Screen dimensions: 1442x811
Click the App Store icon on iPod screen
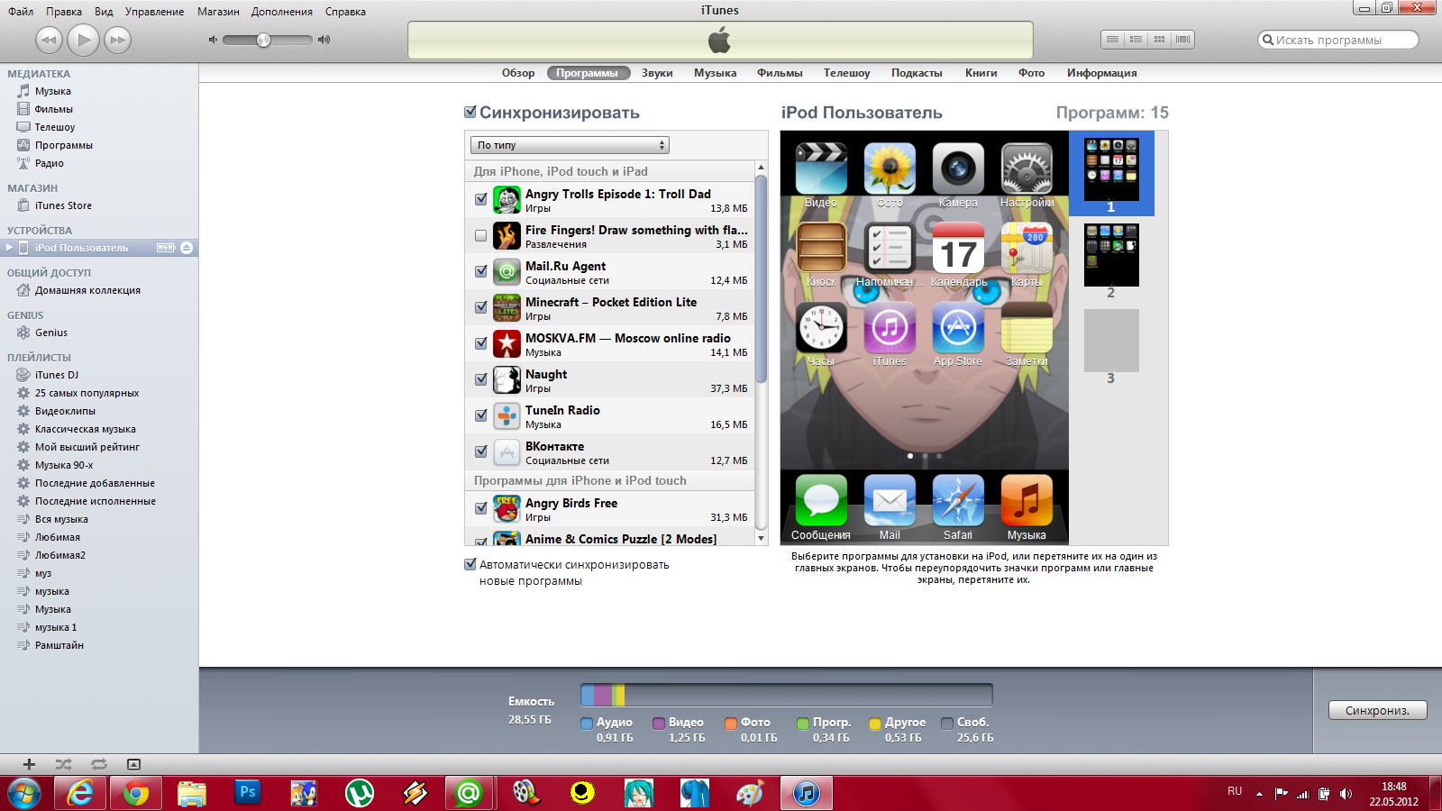pyautogui.click(x=958, y=327)
